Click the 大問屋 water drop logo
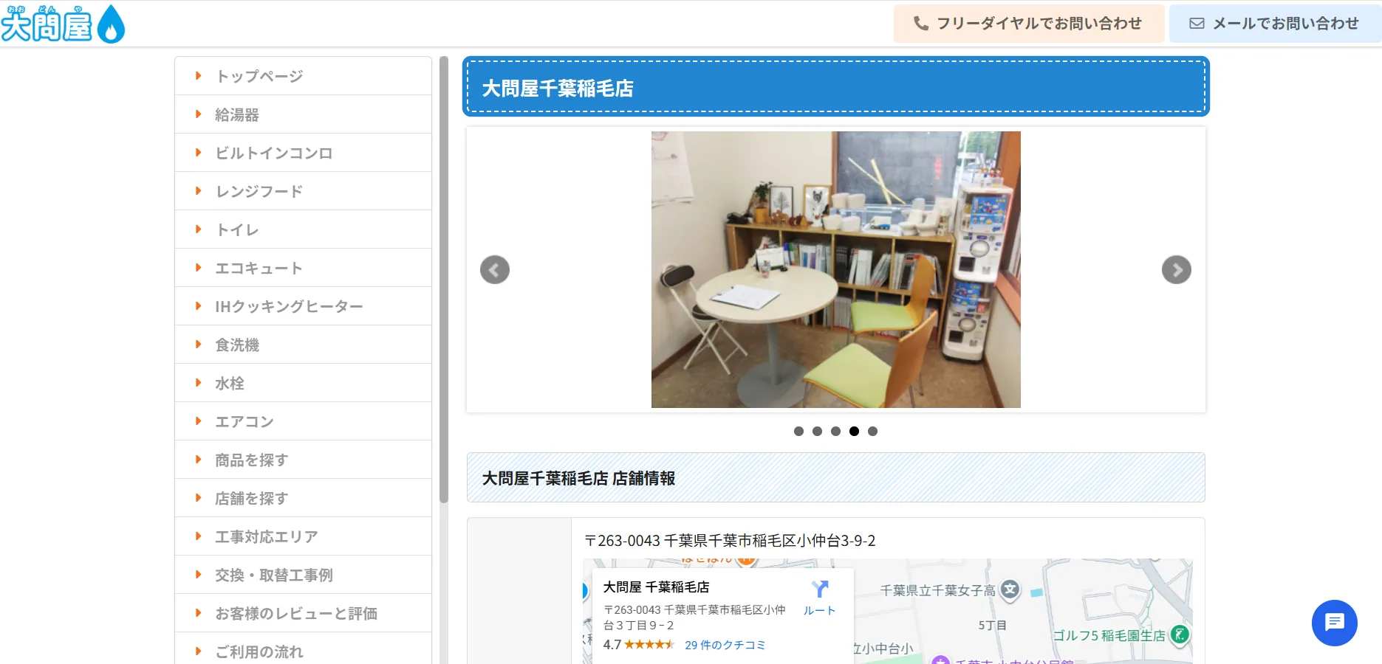This screenshot has width=1382, height=664. click(x=63, y=24)
